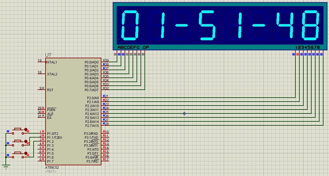The image size is (329, 176).
Task: Click the P2.1/A9 pin label
Action: 93,102
